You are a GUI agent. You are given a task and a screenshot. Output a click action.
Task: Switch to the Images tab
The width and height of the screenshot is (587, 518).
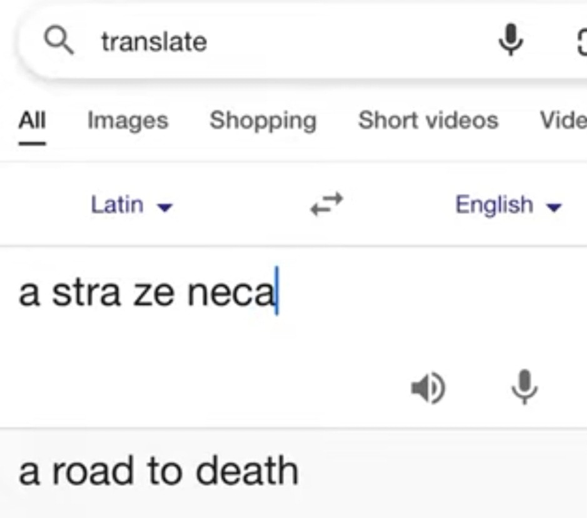[128, 120]
